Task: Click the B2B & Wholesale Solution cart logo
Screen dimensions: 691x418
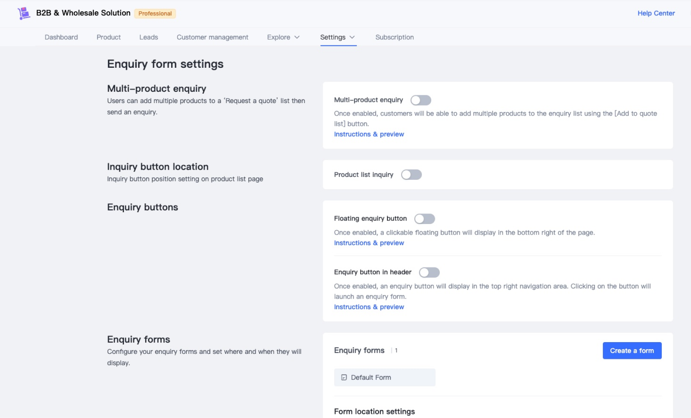Action: (24, 13)
